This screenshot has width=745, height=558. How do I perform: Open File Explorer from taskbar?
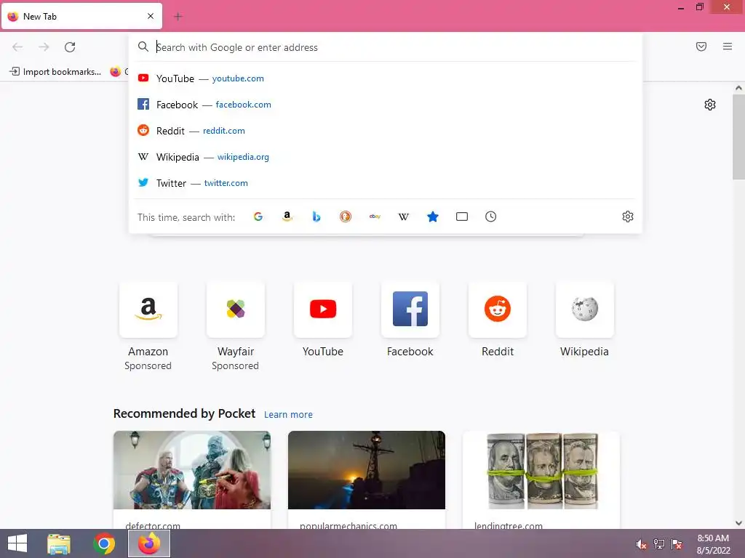(x=59, y=543)
